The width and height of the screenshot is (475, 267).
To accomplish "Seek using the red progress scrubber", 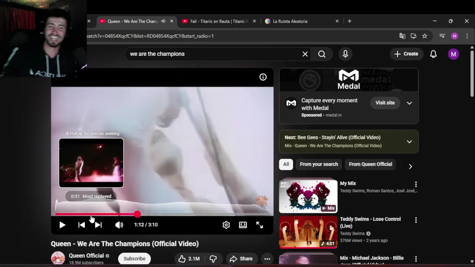I will (137, 214).
